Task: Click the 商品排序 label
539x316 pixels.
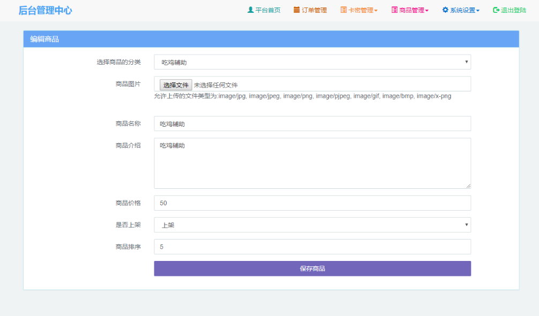Action: [128, 246]
